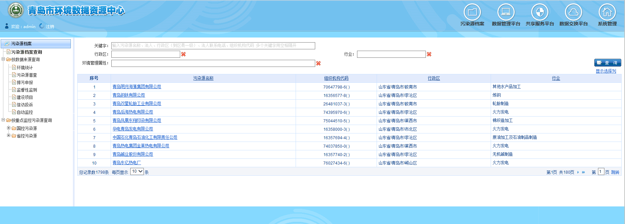Open the 青岛钢铁有限公司 record link

tap(129, 95)
